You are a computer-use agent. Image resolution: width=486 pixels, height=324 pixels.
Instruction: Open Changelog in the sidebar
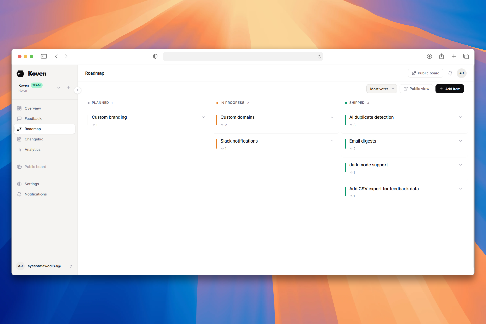(45, 139)
